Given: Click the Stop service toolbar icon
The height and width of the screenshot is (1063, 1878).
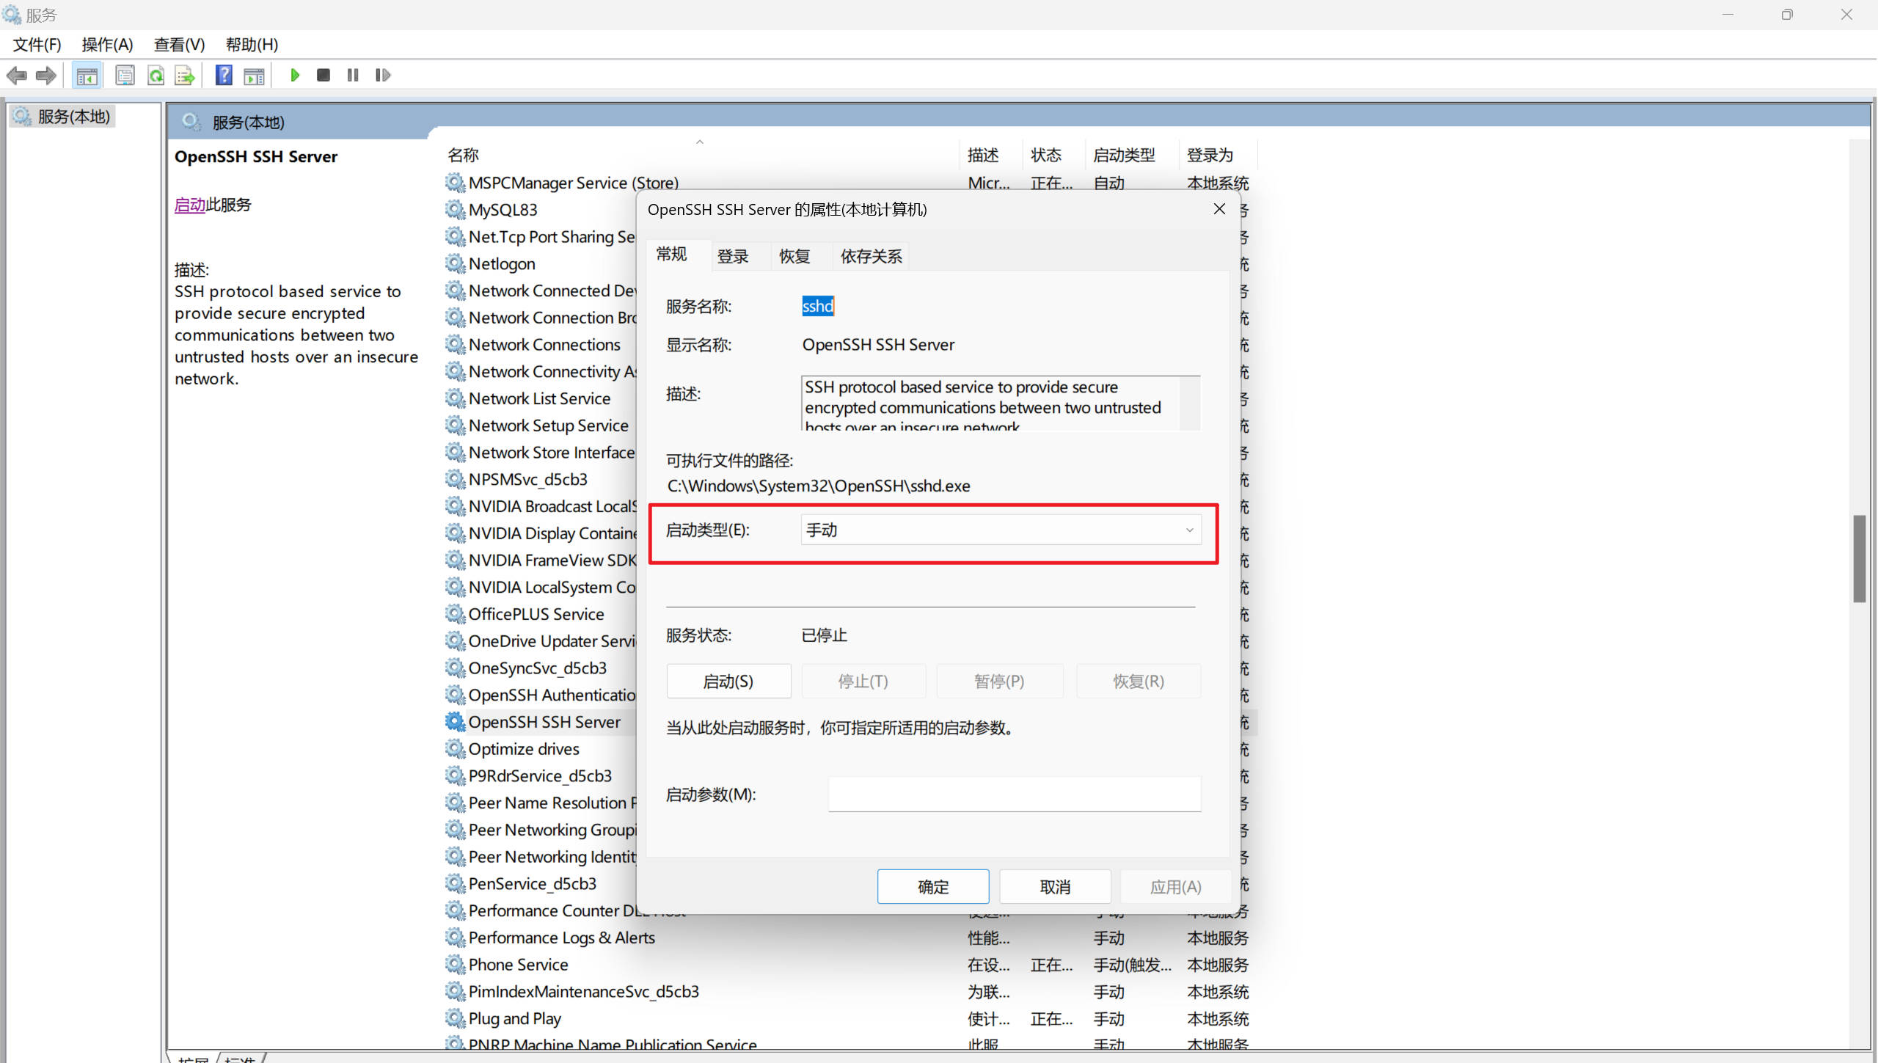Looking at the screenshot, I should (323, 75).
